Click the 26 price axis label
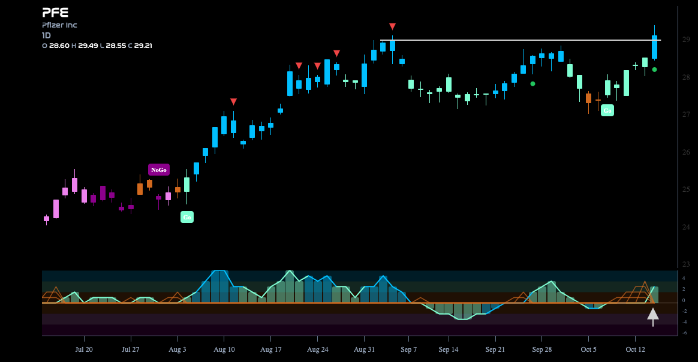 click(x=686, y=152)
